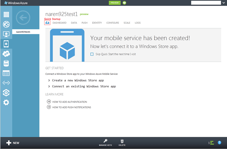This screenshot has width=227, height=149.
Task: Click the Windows Azure logo
Action: [x=16, y=3]
